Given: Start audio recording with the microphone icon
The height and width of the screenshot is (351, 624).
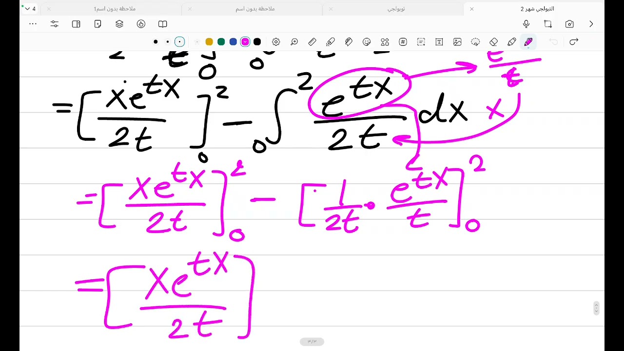Looking at the screenshot, I should coord(526,24).
